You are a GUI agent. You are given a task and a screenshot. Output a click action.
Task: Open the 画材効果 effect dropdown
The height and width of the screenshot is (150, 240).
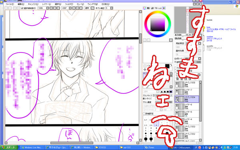pyautogui.click(x=200, y=51)
